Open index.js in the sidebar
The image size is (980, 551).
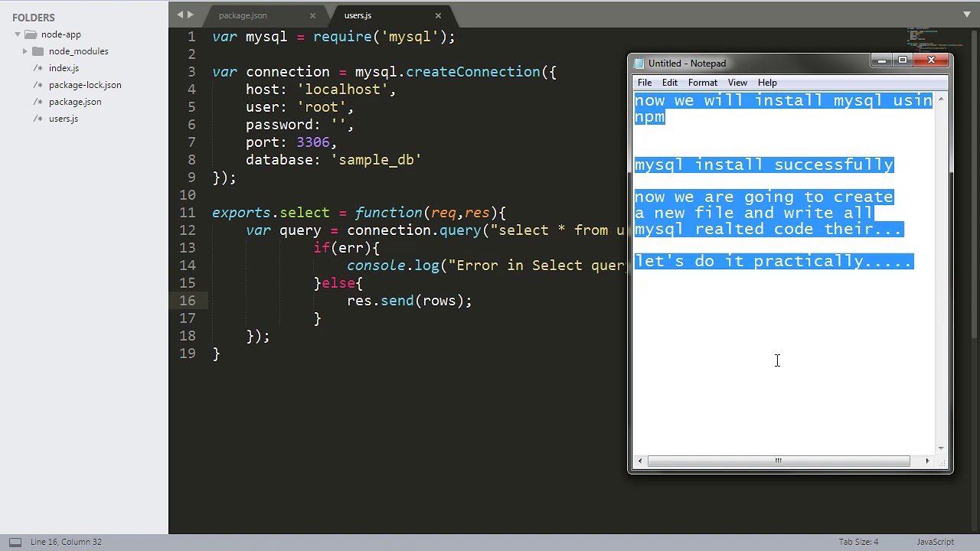64,68
